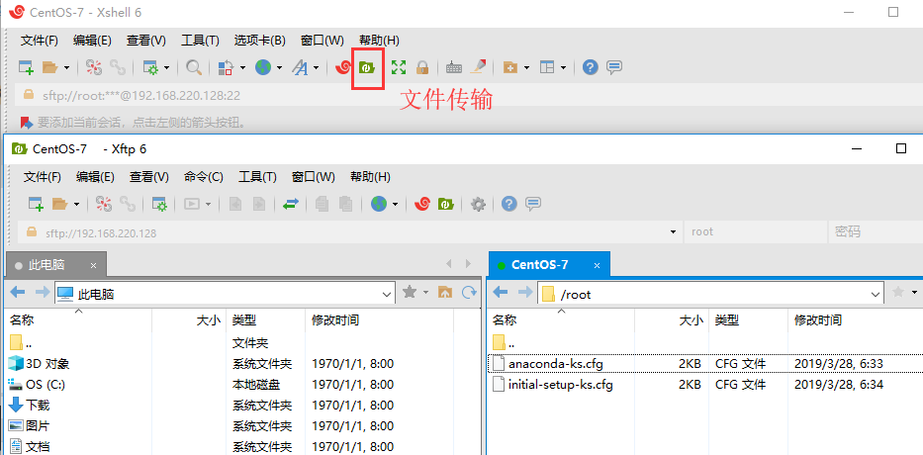Expand color scheme dropdown arrow in Xshell toolbar

(242, 68)
